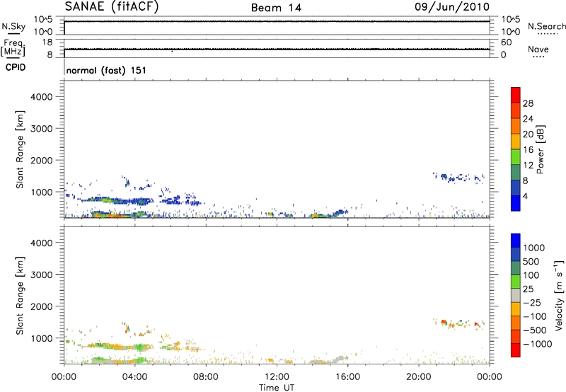Click the -1000 tick label on Velocity colorbar
566x392 pixels.
click(x=538, y=344)
